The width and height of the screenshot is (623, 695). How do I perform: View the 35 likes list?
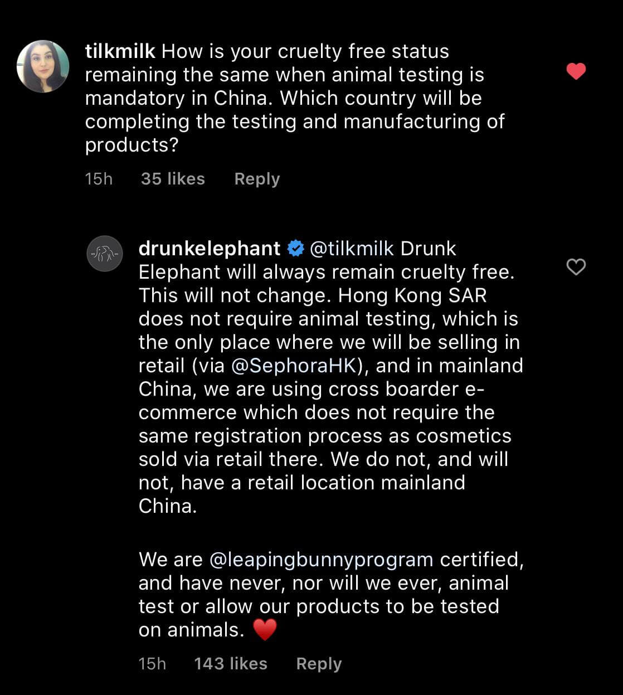click(173, 179)
